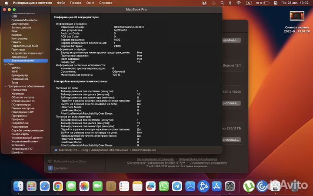Open the Файл menu
Viewport: 313px width, 196px height.
tap(61, 3)
